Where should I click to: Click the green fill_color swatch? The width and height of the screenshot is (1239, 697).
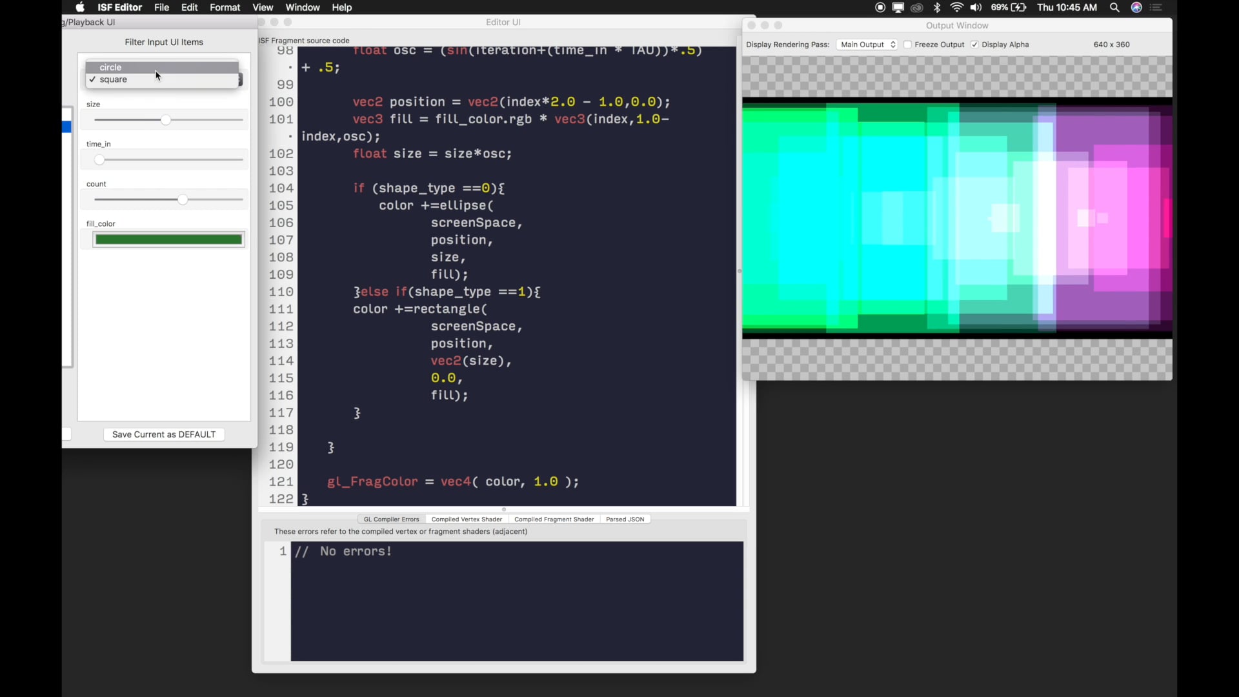coord(168,239)
